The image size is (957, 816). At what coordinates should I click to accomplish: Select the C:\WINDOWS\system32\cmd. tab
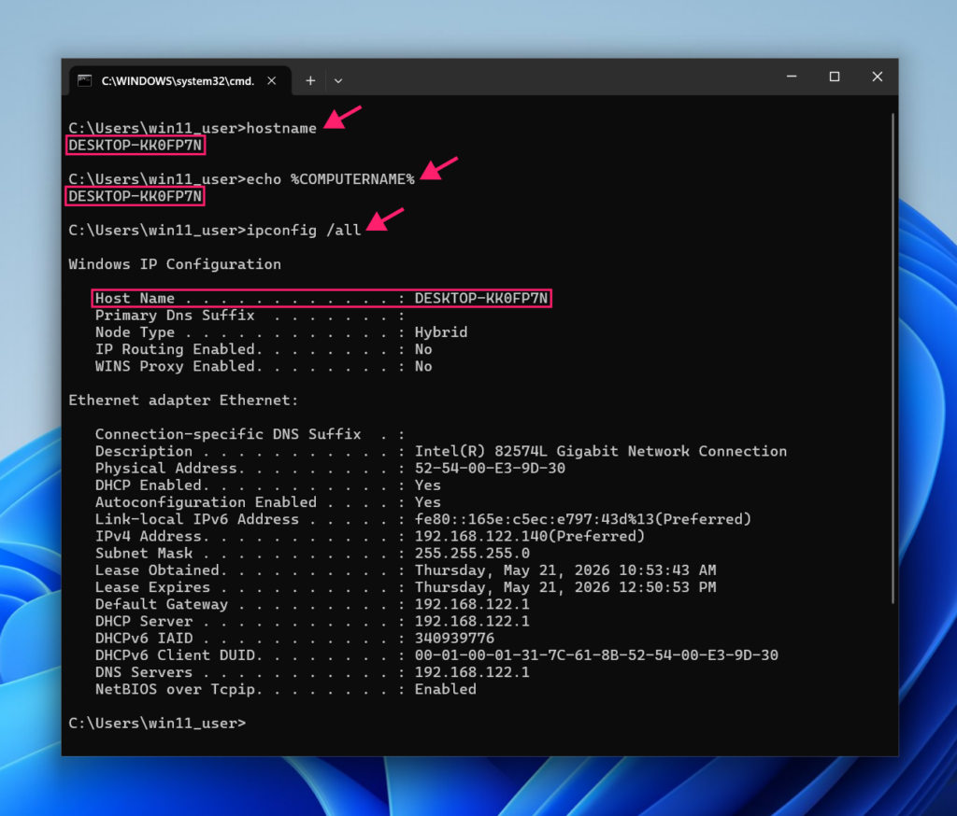pyautogui.click(x=180, y=80)
